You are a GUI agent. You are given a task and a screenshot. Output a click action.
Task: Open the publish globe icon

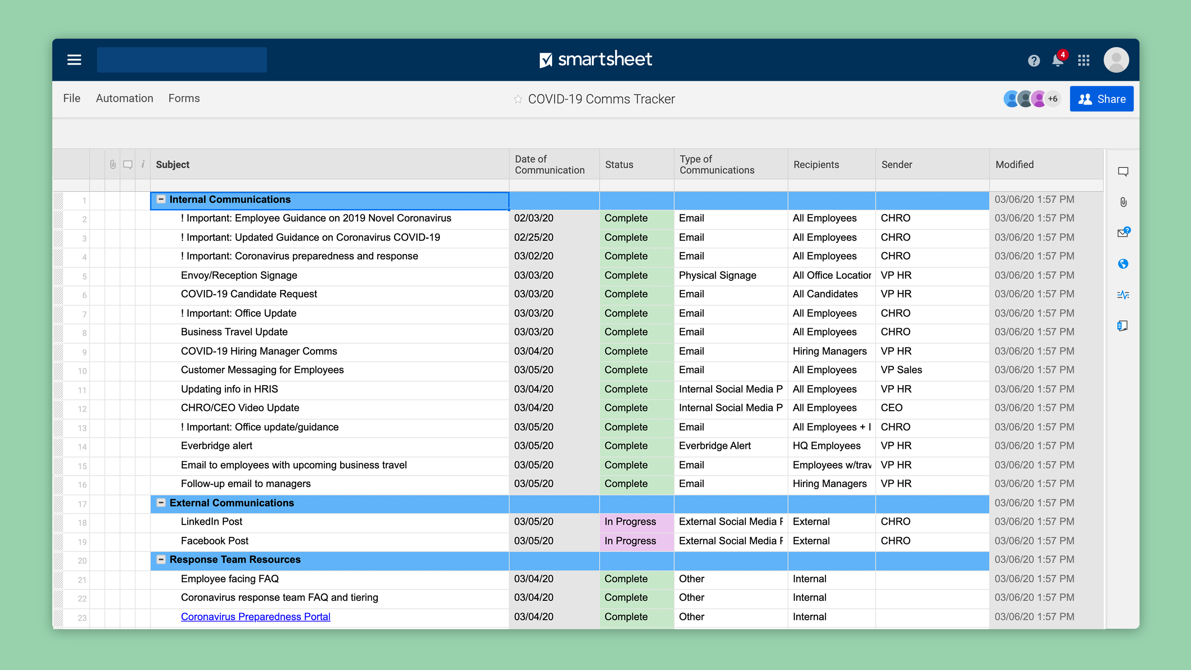[1123, 264]
